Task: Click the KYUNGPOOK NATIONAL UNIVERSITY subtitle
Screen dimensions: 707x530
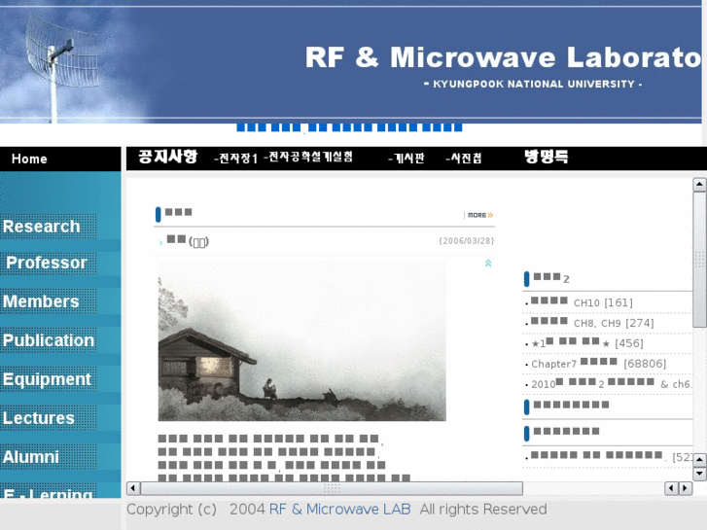Action: point(533,84)
